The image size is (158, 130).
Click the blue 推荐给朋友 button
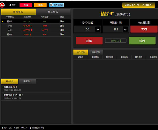(x=56, y=5)
